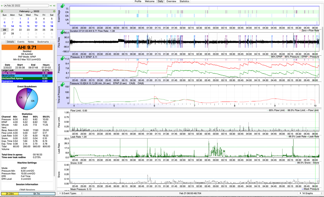Click the 2022 year in the calendar header
This screenshot has width=324, height=197.
[36, 11]
